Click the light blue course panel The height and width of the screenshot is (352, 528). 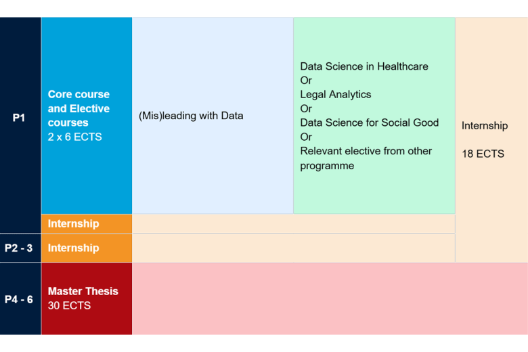tap(213, 116)
